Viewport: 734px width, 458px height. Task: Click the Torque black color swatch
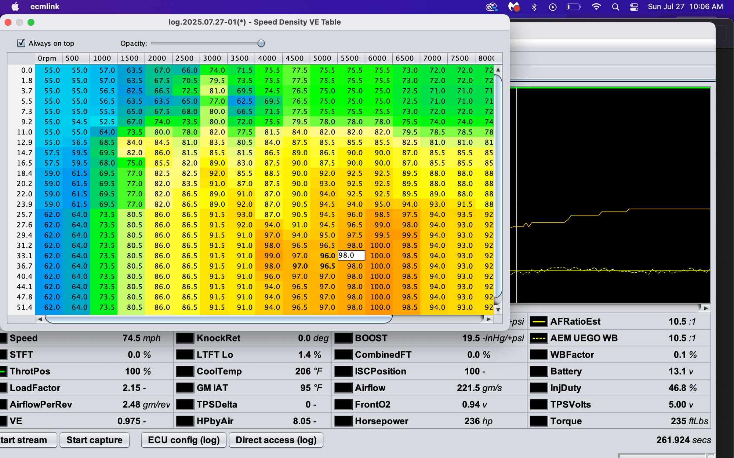click(539, 421)
